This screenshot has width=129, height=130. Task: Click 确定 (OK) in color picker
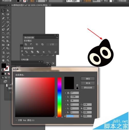pyautogui.click(x=88, y=79)
